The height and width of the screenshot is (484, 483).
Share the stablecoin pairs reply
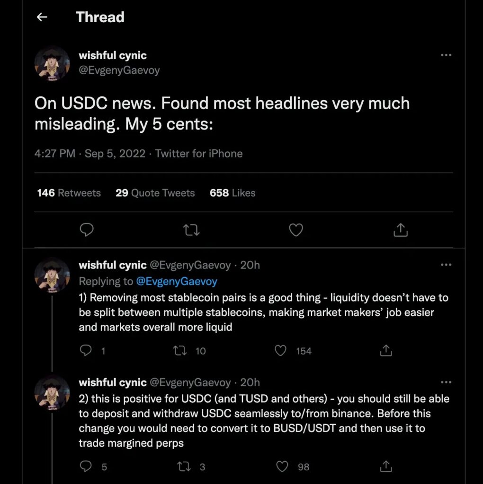pos(386,351)
